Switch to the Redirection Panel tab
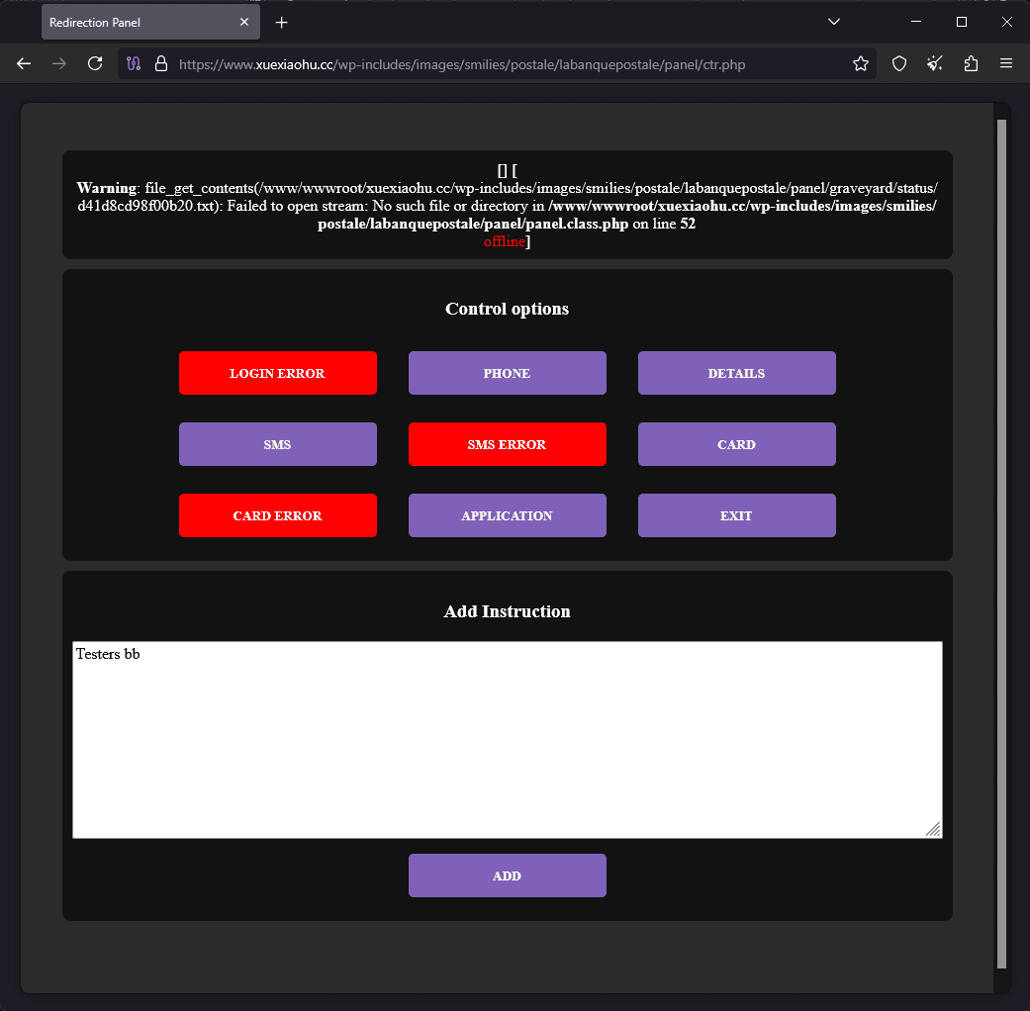This screenshot has width=1030, height=1011. point(139,22)
